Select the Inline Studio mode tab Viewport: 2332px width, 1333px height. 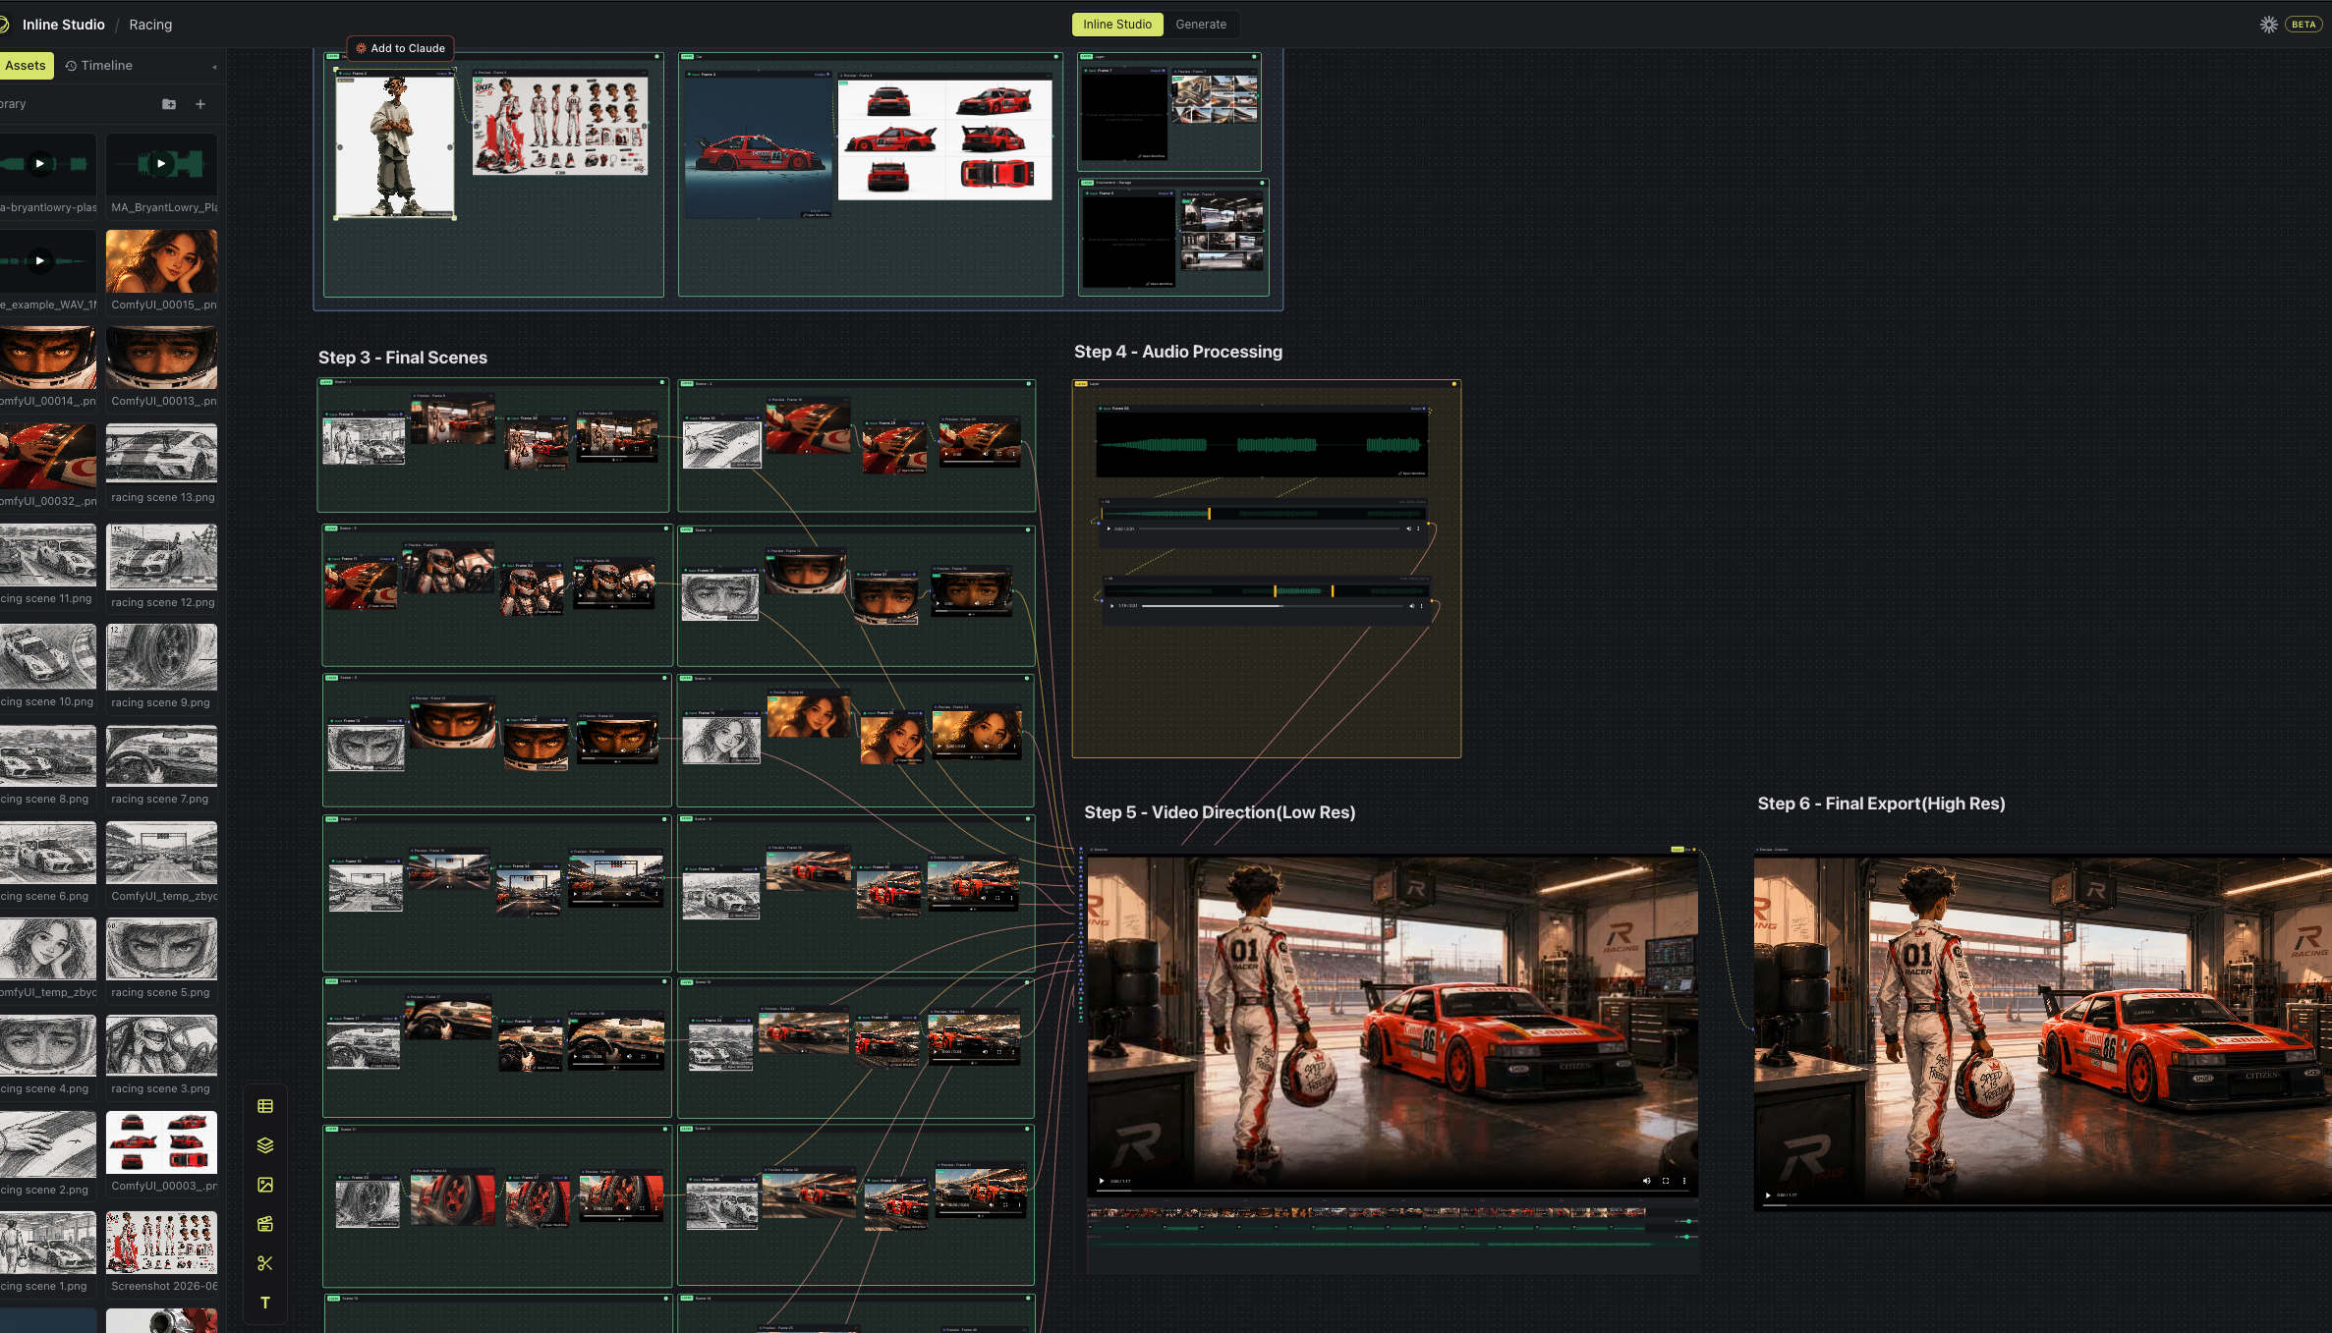[1117, 25]
